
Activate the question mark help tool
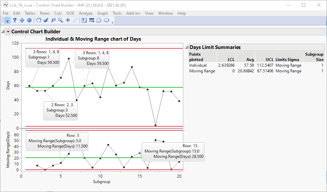(x=15, y=20)
